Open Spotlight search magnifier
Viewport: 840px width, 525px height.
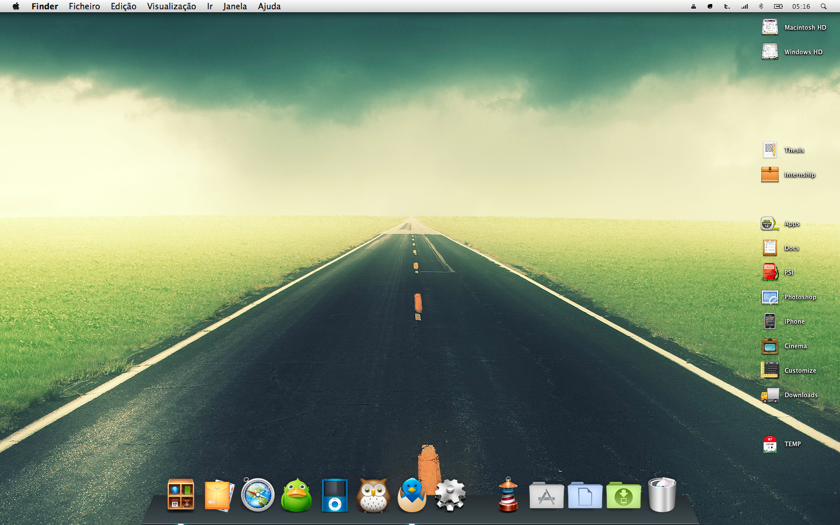[x=824, y=6]
